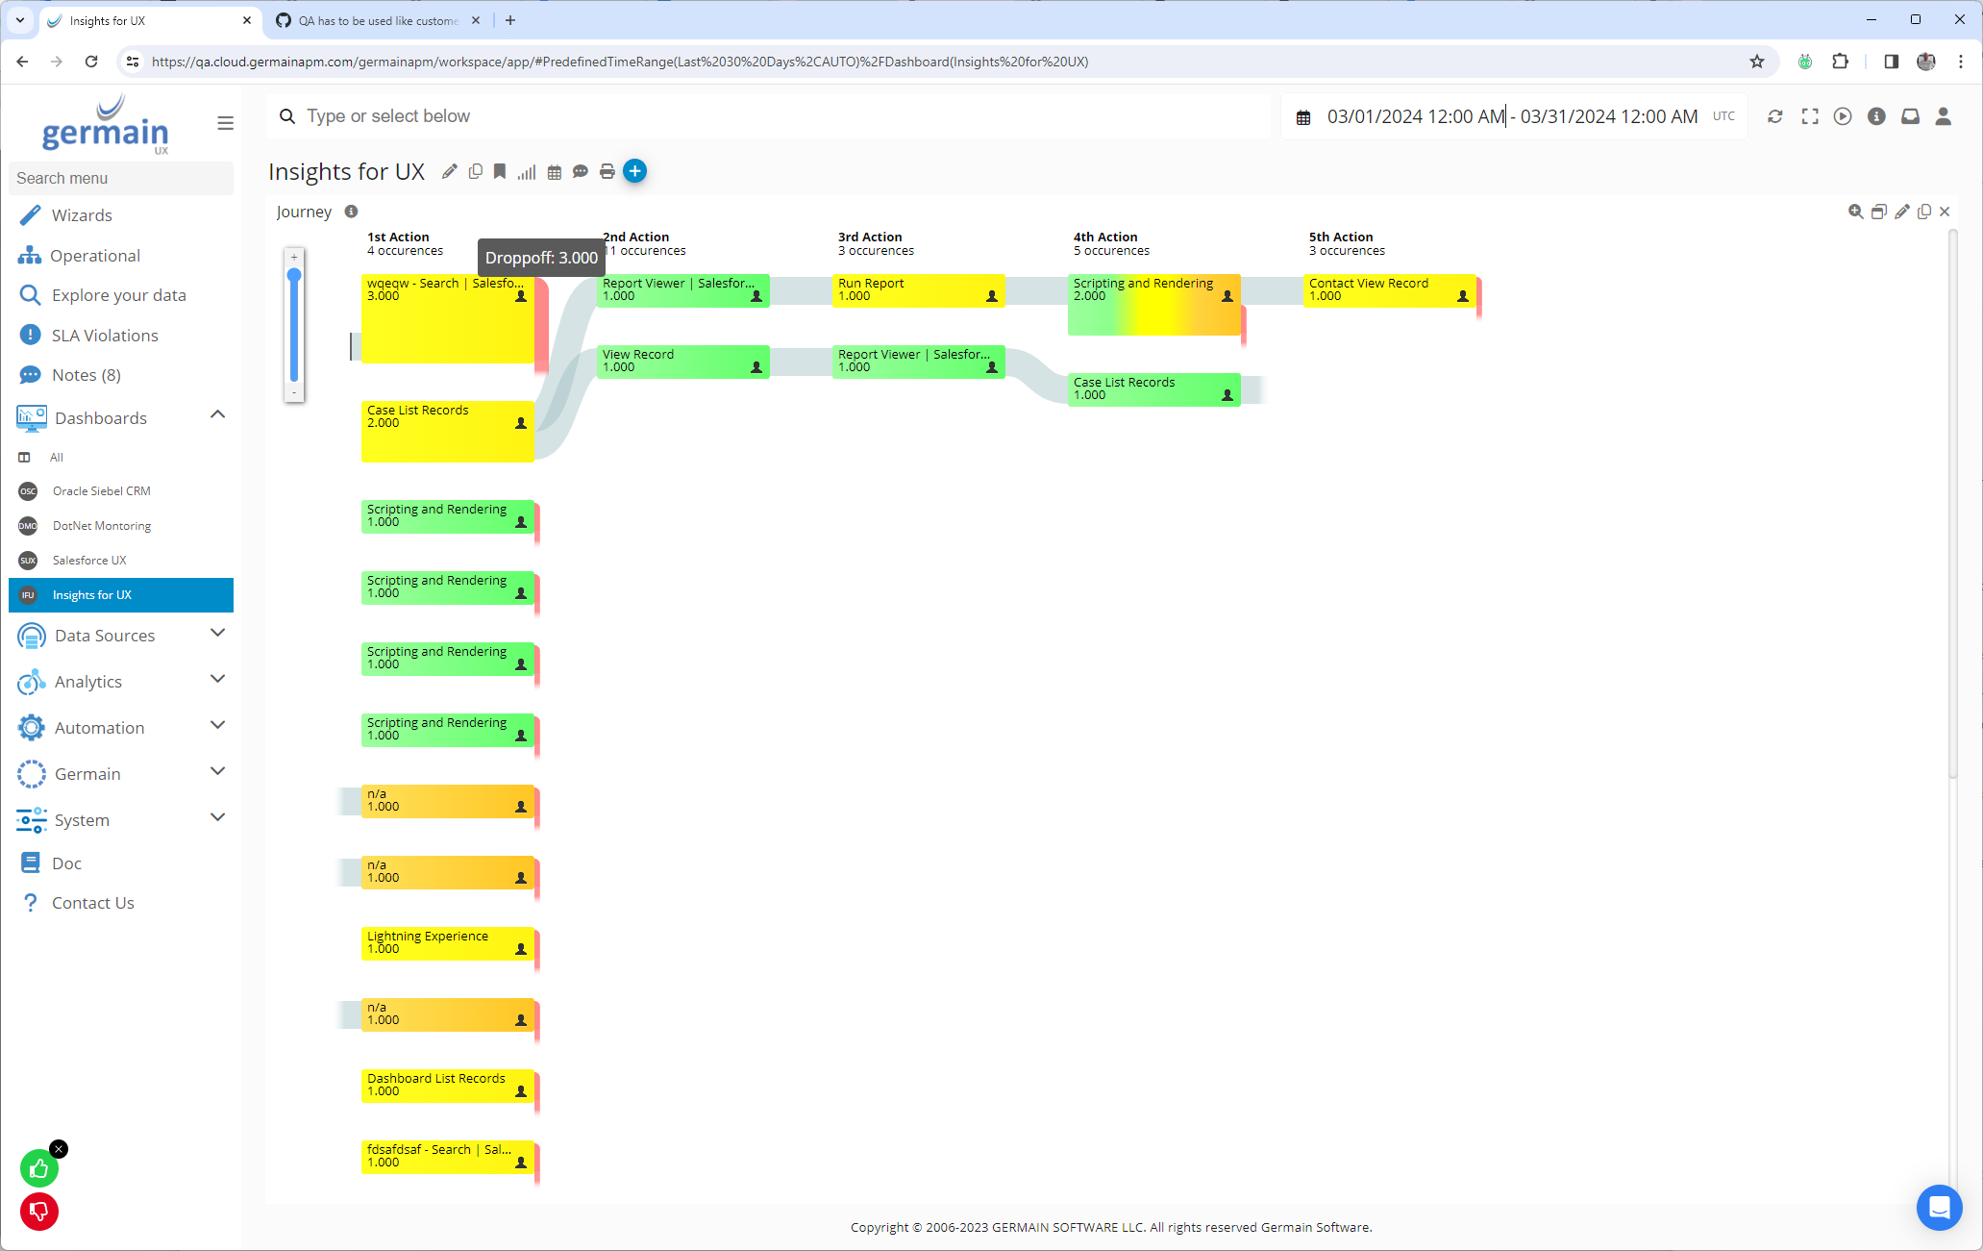The height and width of the screenshot is (1251, 1983).
Task: Click the green thumbs-up feedback button
Action: (x=38, y=1168)
